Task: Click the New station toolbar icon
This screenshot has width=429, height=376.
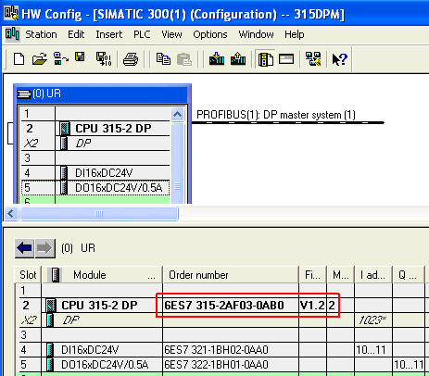Action: (x=19, y=58)
